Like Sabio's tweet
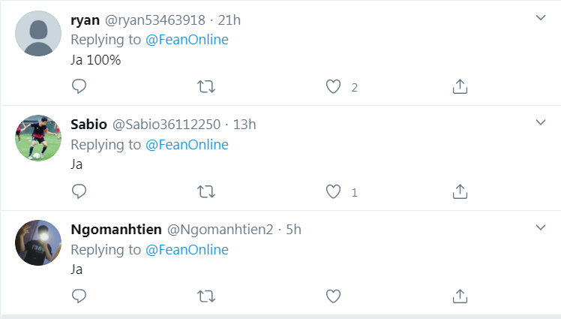Screen dimensions: 561x319 click(x=334, y=192)
